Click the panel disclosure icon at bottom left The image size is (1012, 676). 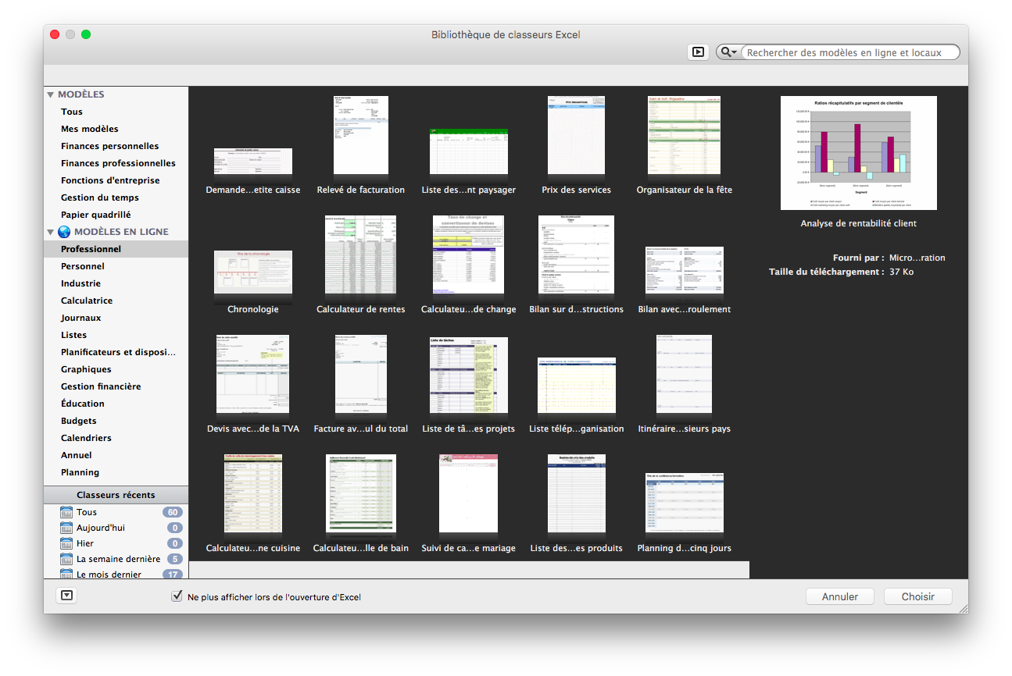[x=66, y=595]
